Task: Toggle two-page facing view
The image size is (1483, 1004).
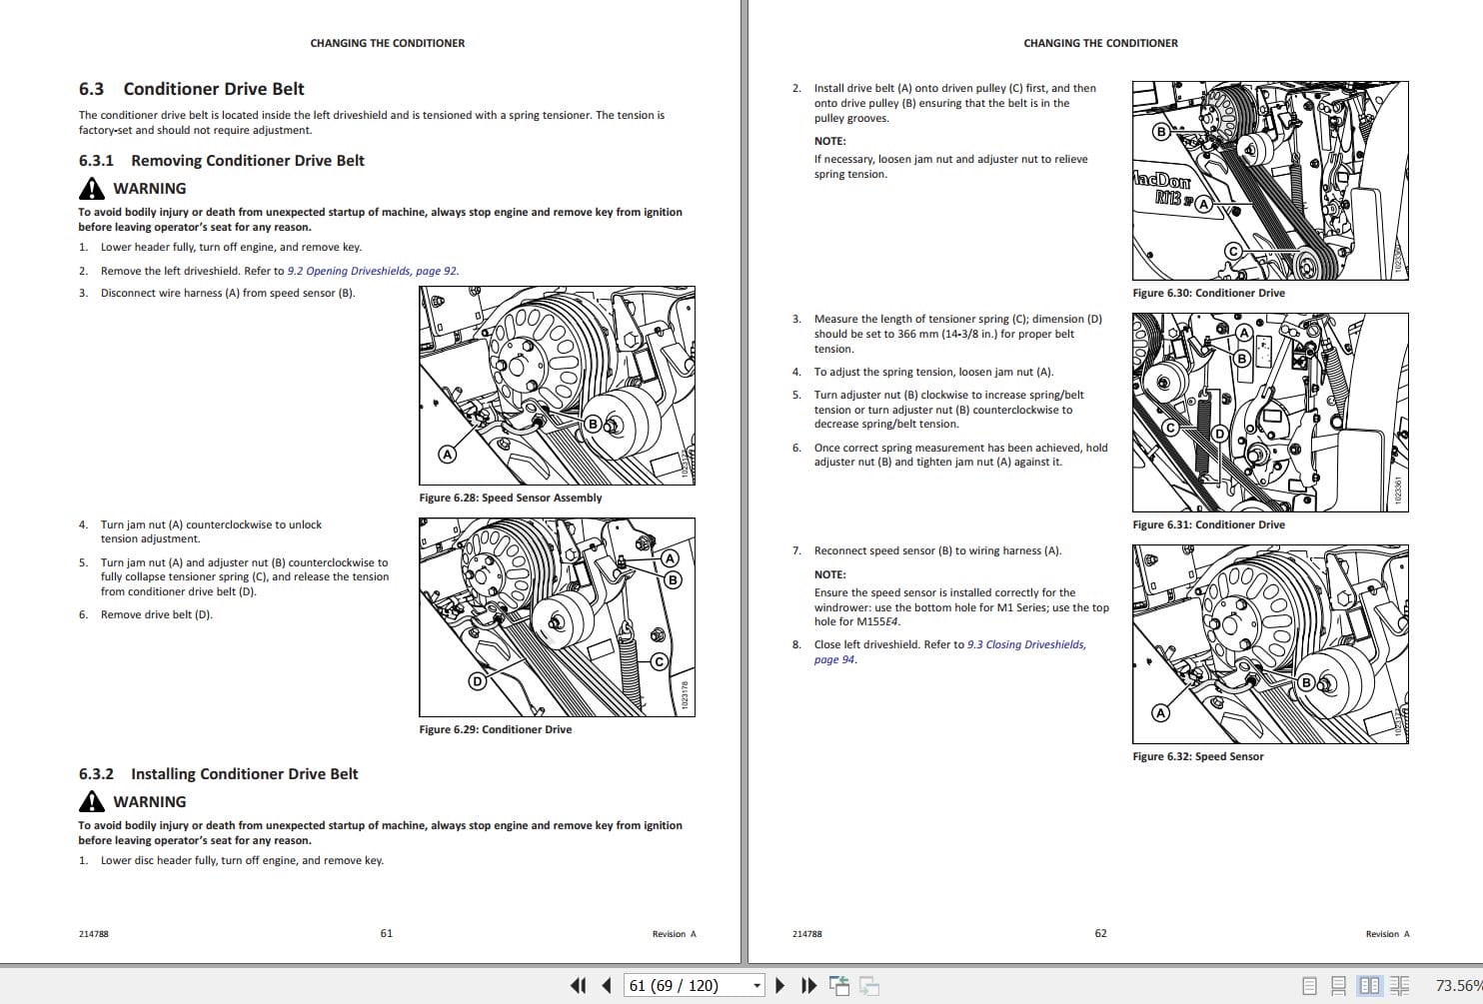Action: pyautogui.click(x=1370, y=985)
